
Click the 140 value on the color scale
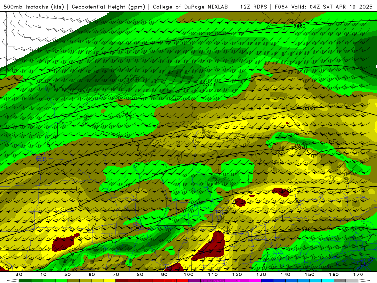coord(286,275)
